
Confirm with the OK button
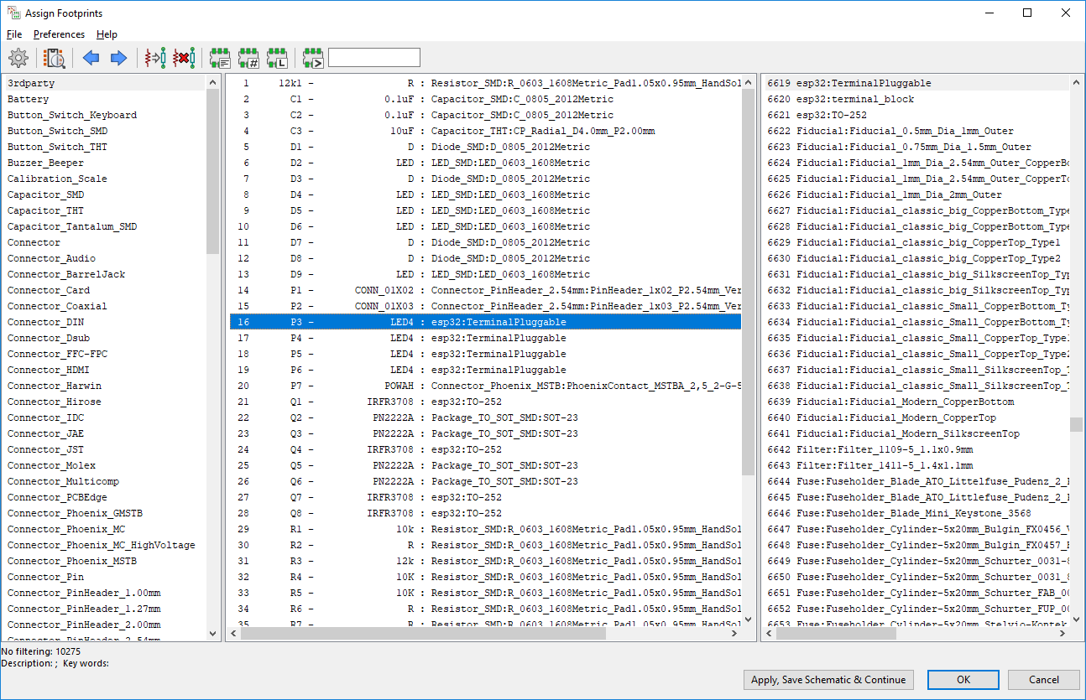pos(963,680)
